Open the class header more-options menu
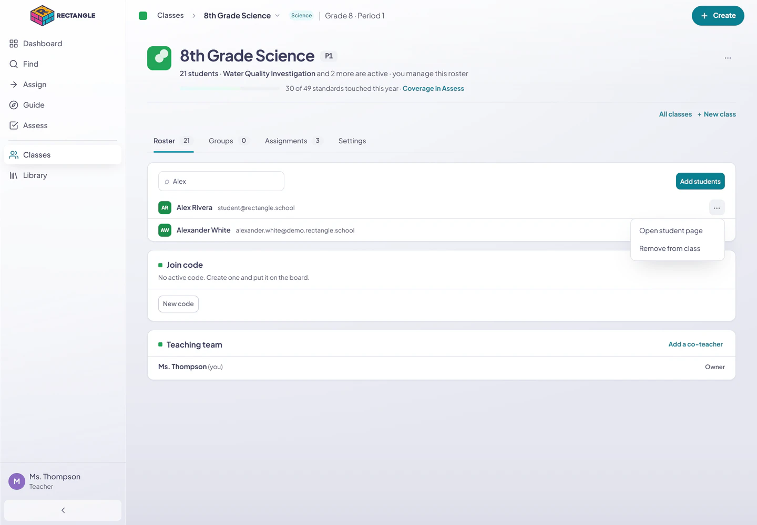Image resolution: width=757 pixels, height=525 pixels. click(x=728, y=58)
